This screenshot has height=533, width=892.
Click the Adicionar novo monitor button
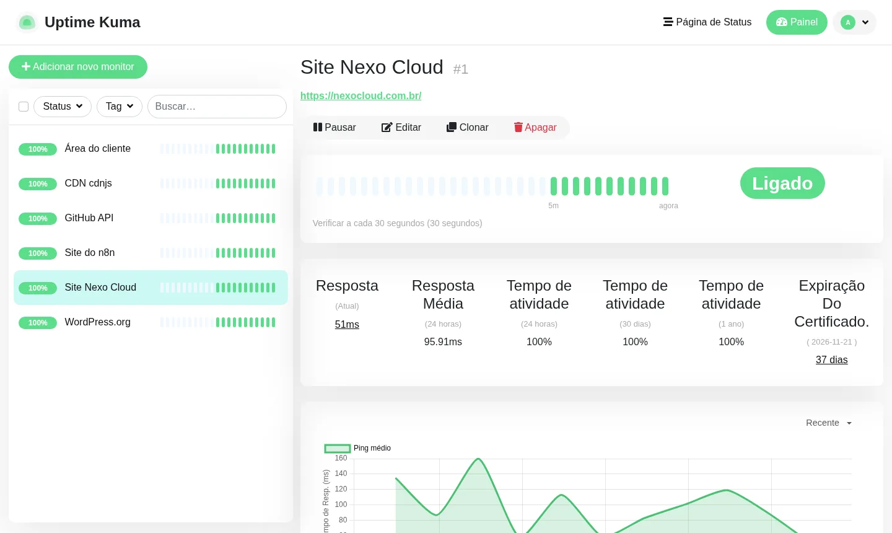pos(78,67)
